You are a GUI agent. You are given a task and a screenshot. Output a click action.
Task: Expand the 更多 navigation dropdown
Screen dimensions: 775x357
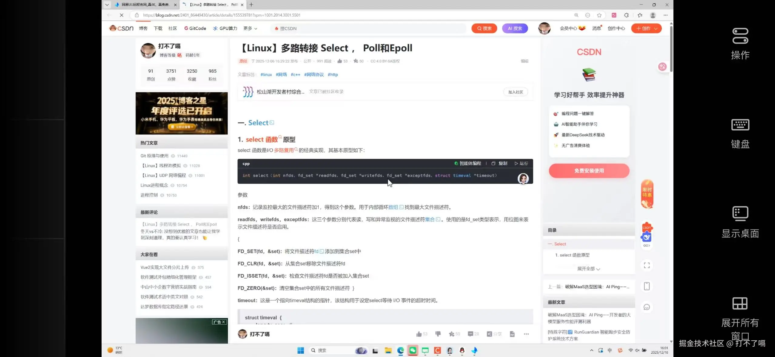pos(250,28)
